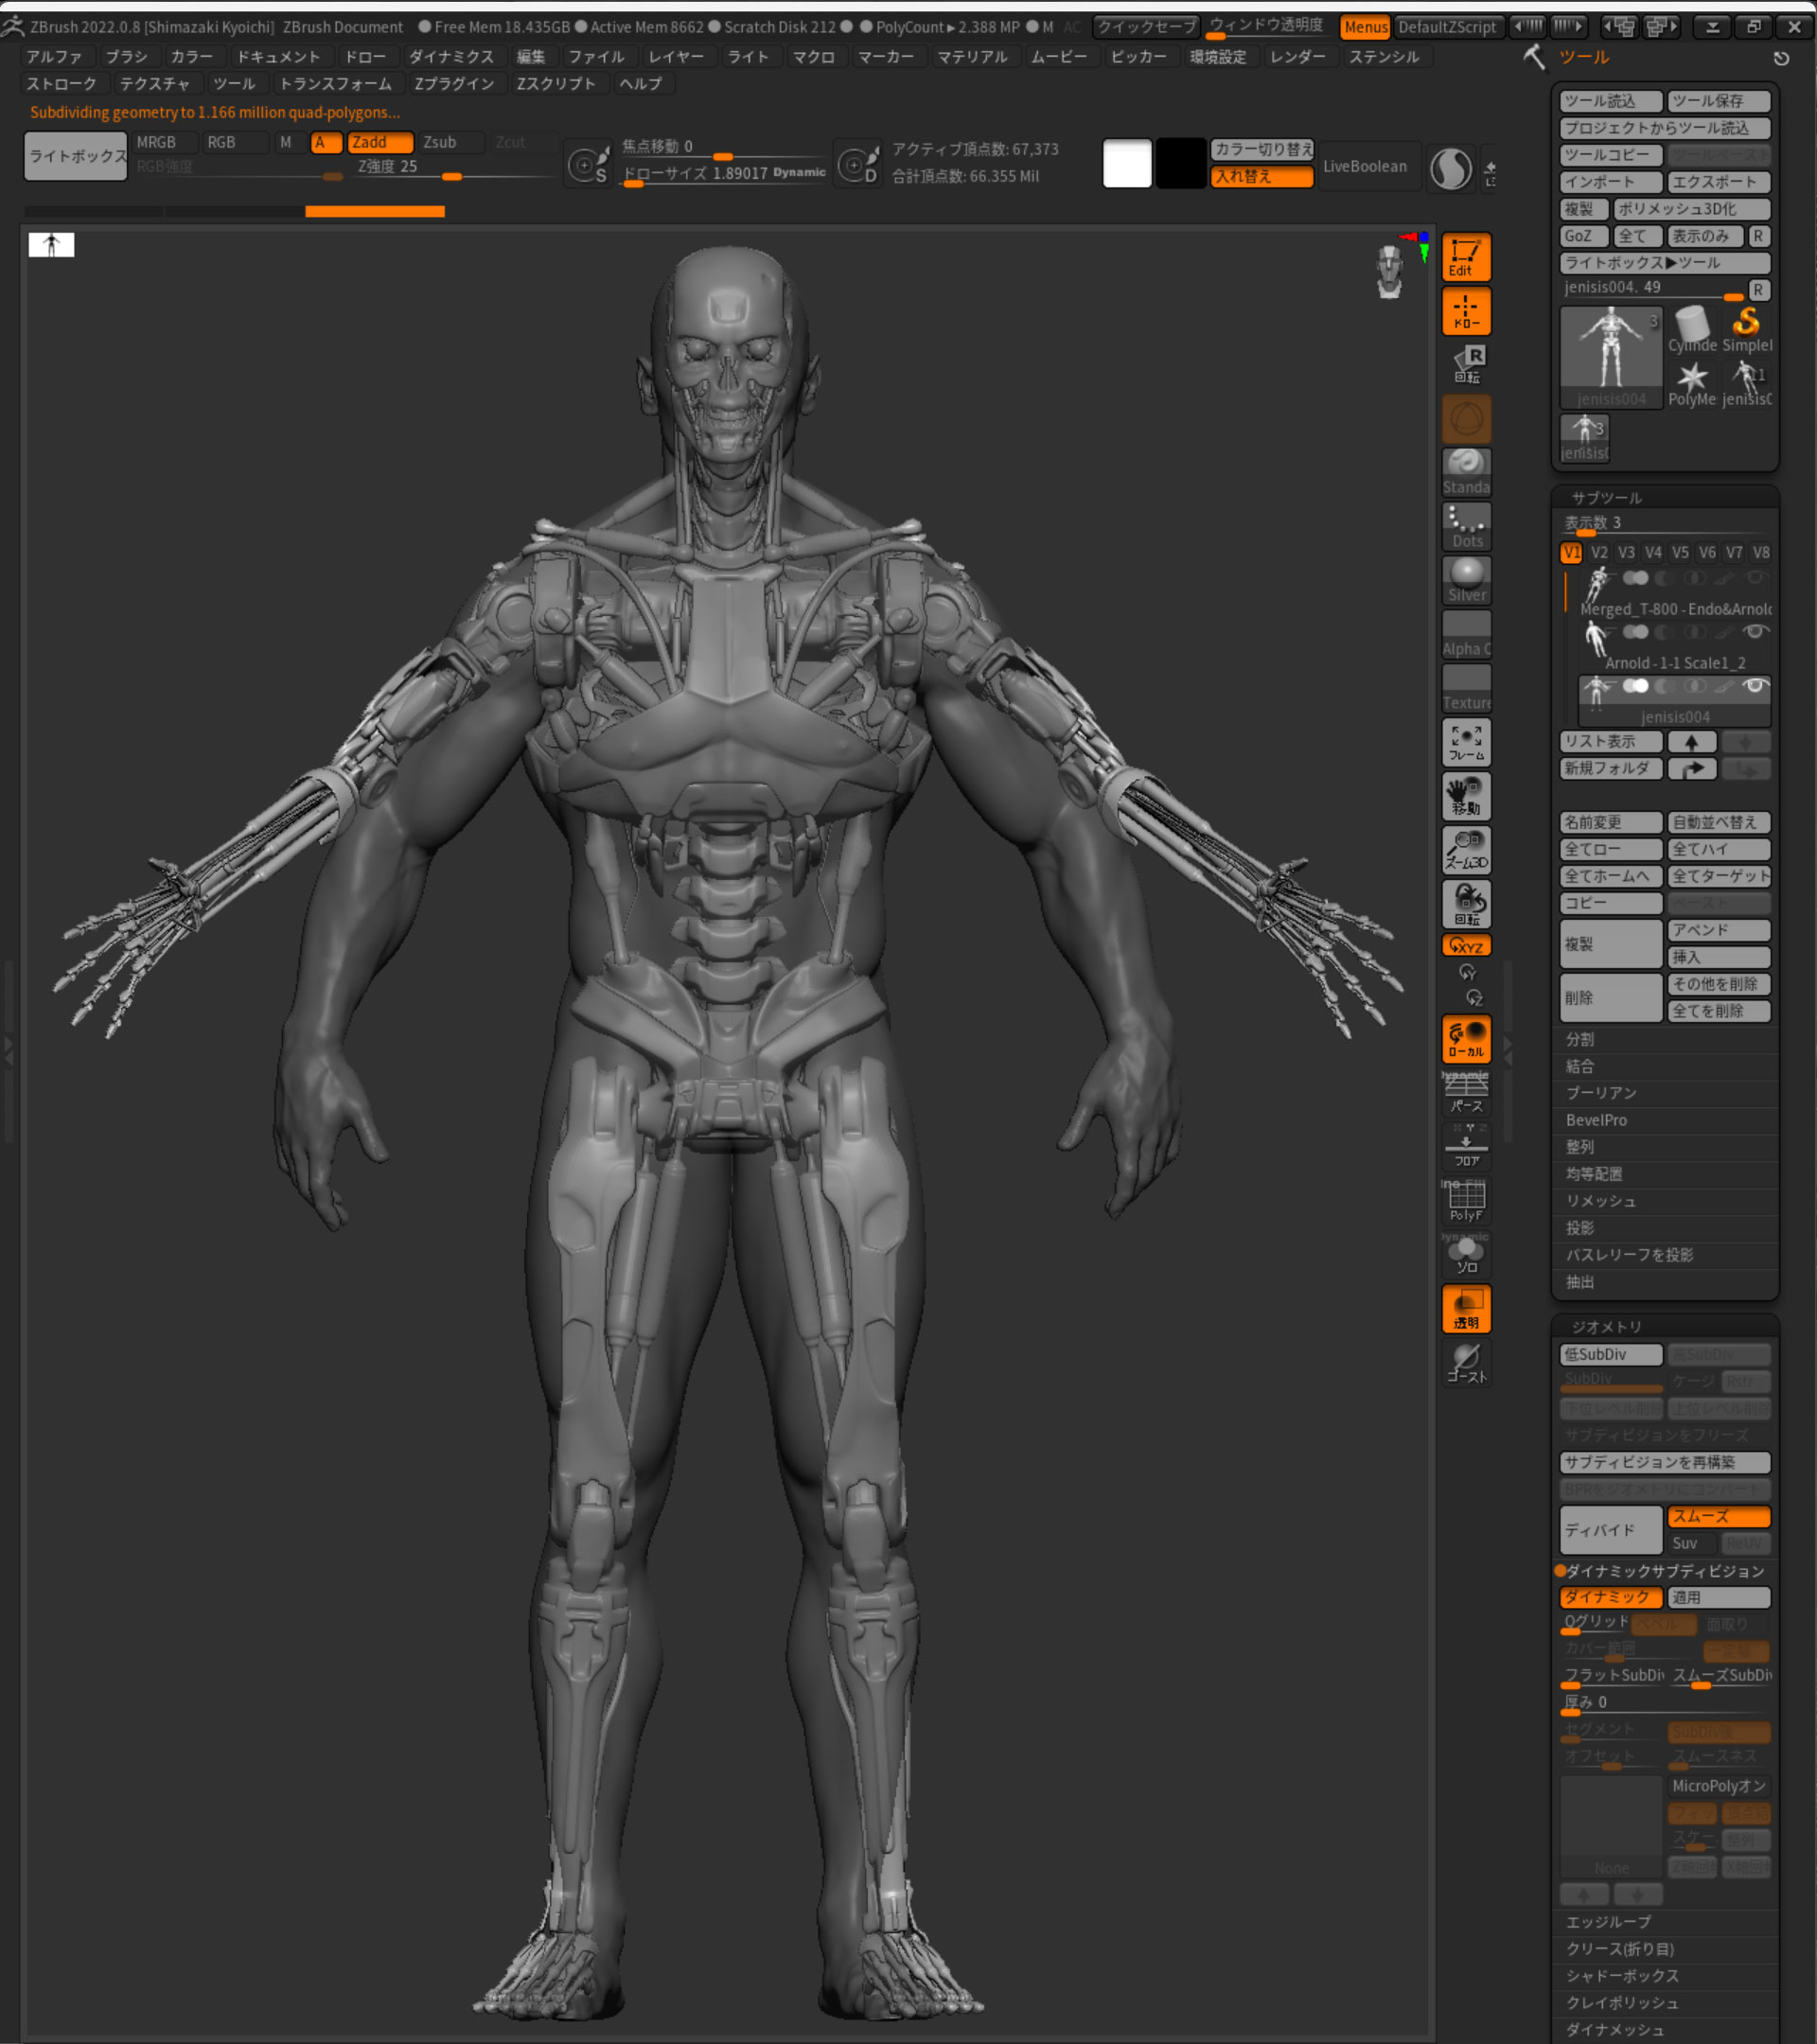This screenshot has height=2044, width=1817.
Task: Open the Texture Off selector
Action: tap(1466, 688)
